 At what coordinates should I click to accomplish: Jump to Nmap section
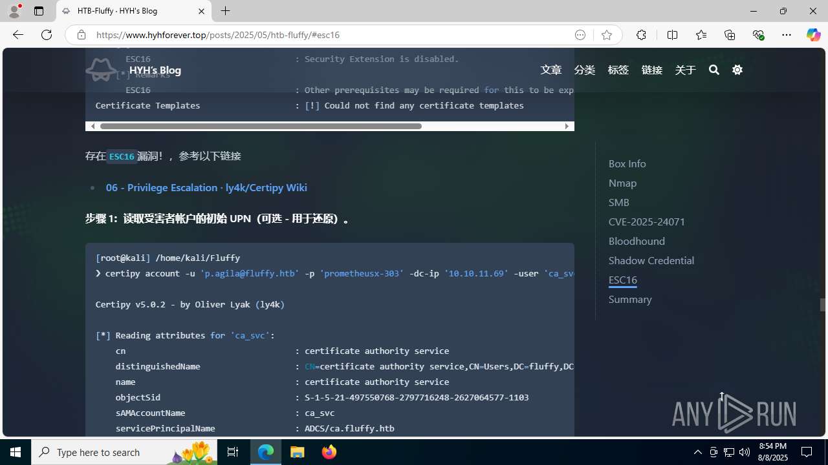623,183
